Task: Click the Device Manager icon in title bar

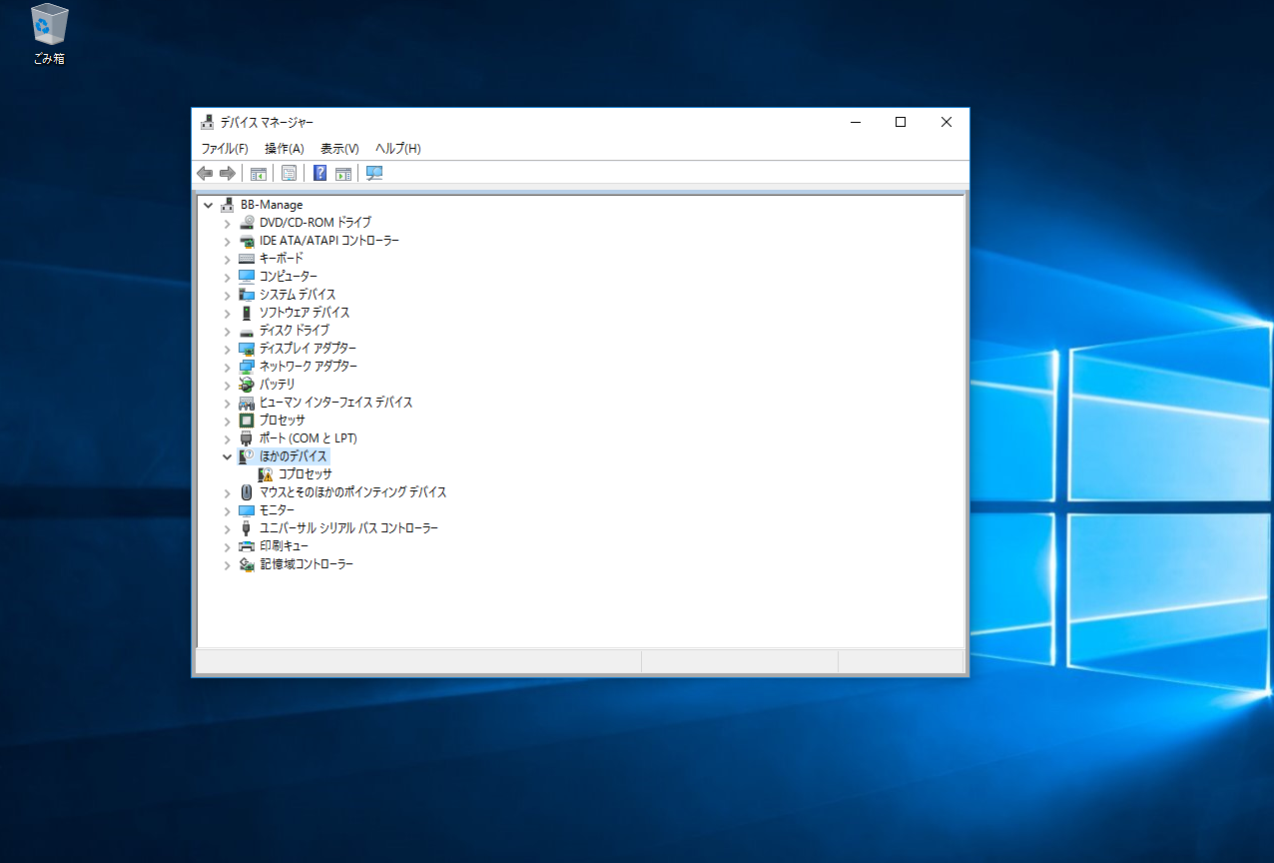Action: [207, 122]
